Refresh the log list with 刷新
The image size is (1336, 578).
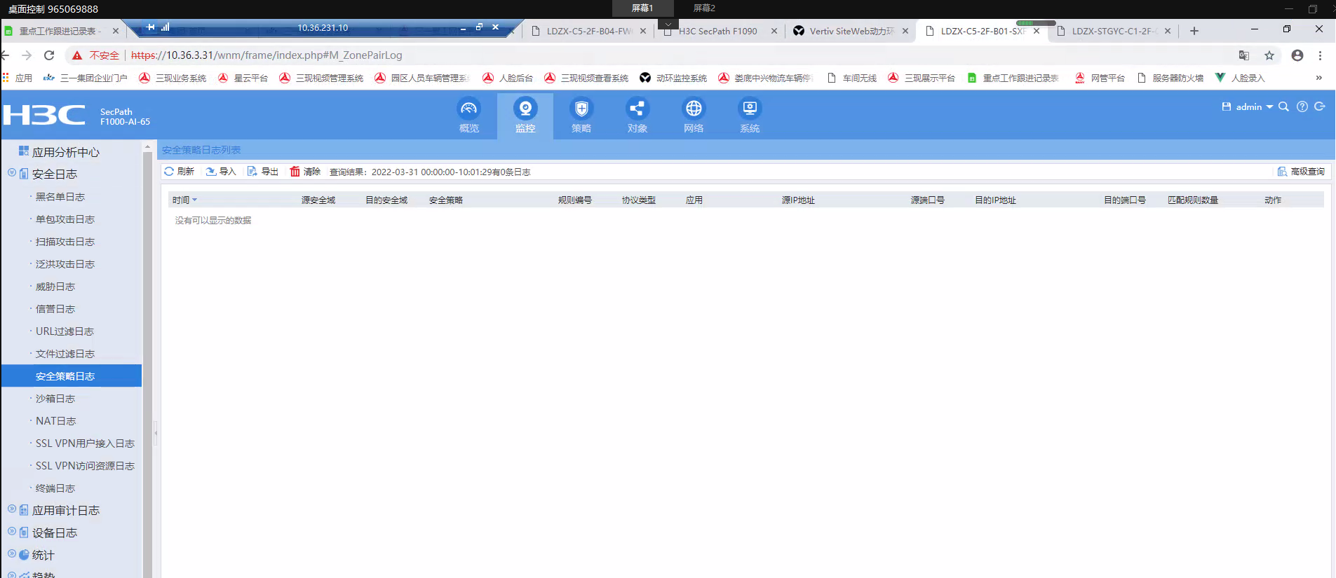coord(179,172)
